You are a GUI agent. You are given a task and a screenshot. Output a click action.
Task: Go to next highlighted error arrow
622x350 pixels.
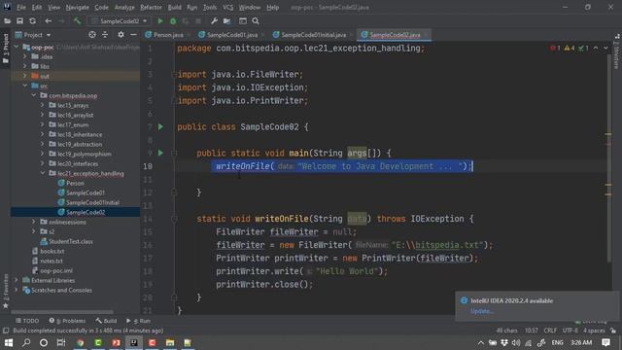point(605,48)
